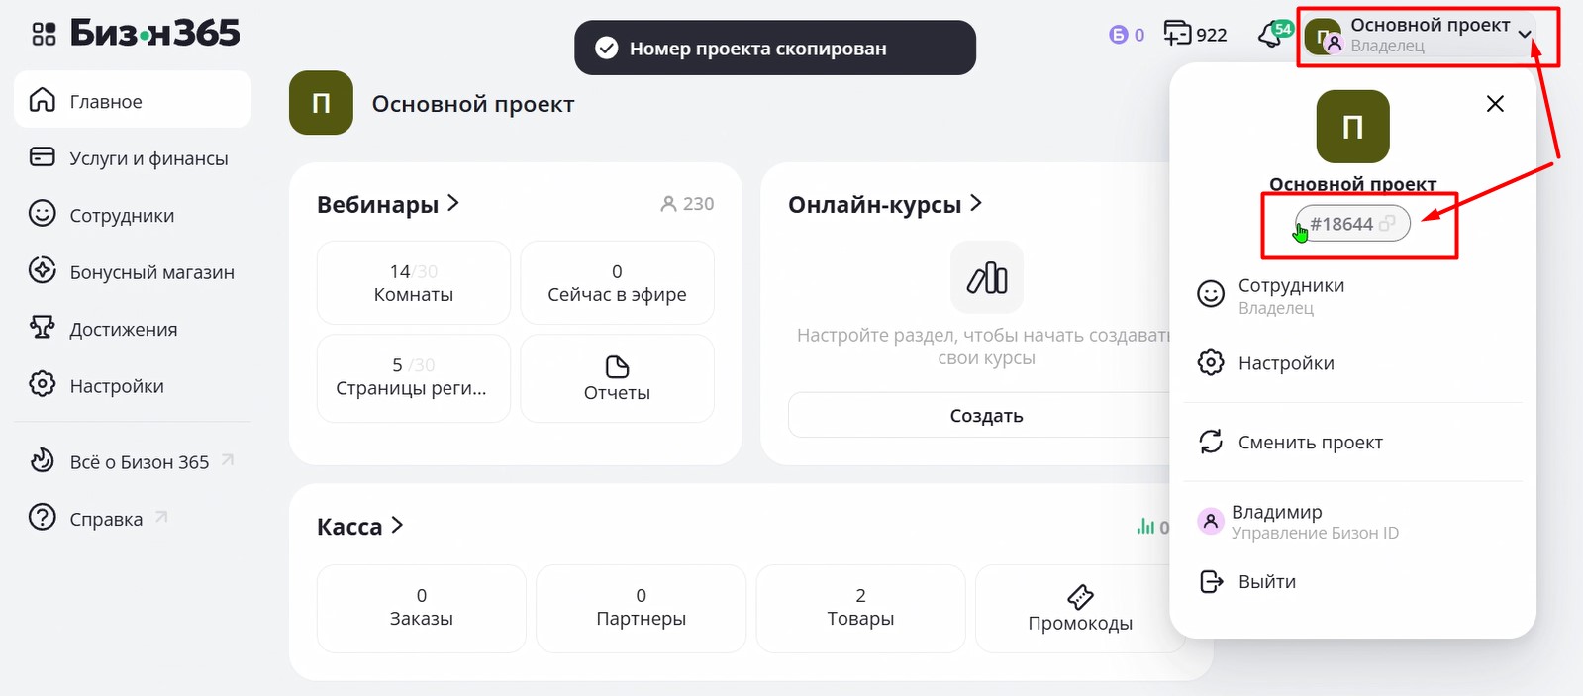This screenshot has width=1583, height=696.
Task: Expand the Касса section chevron
Action: coord(397,526)
